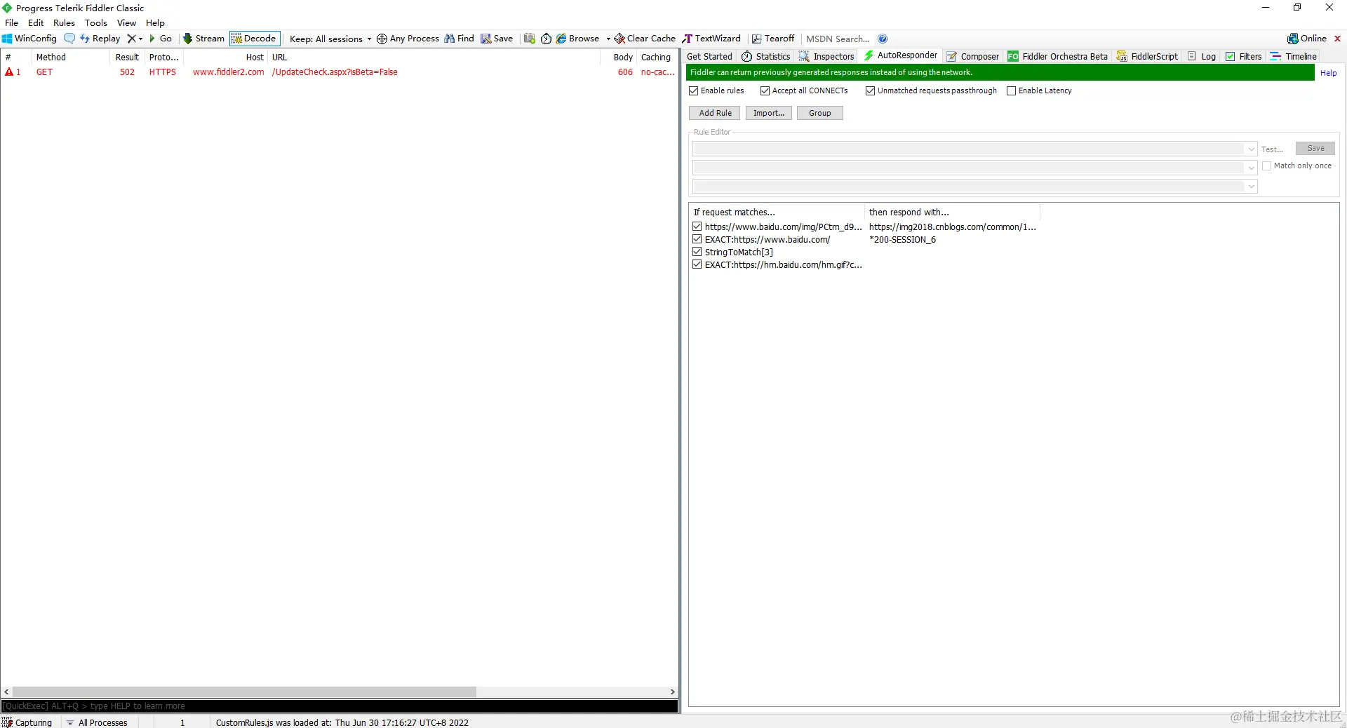Toggle the Decode toolbar button

click(x=255, y=39)
